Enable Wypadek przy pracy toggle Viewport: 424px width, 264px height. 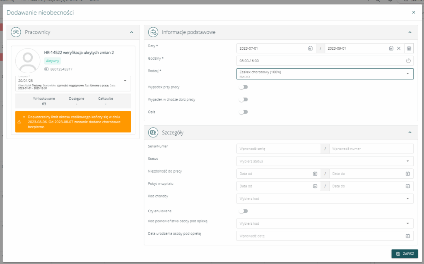(x=243, y=87)
